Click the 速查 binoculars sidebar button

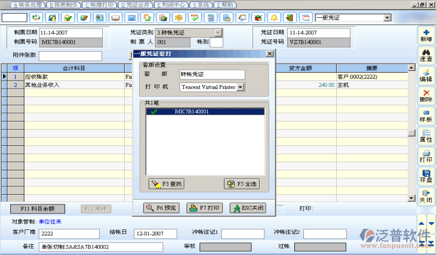pos(426,55)
